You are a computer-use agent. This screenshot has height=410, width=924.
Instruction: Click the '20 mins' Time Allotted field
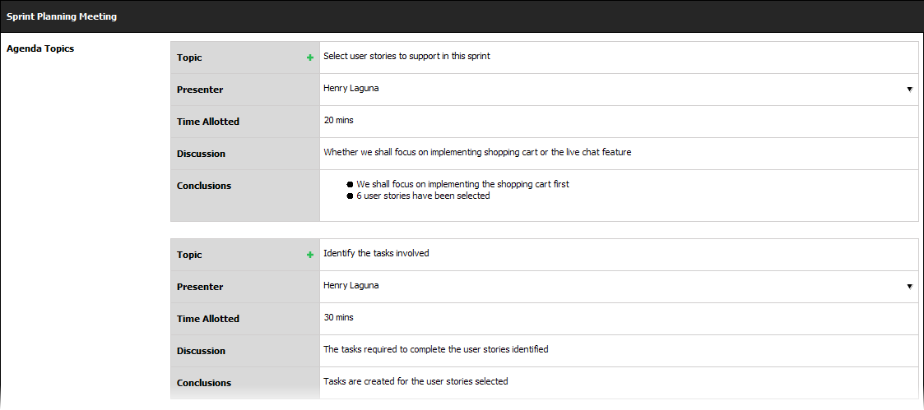click(338, 120)
